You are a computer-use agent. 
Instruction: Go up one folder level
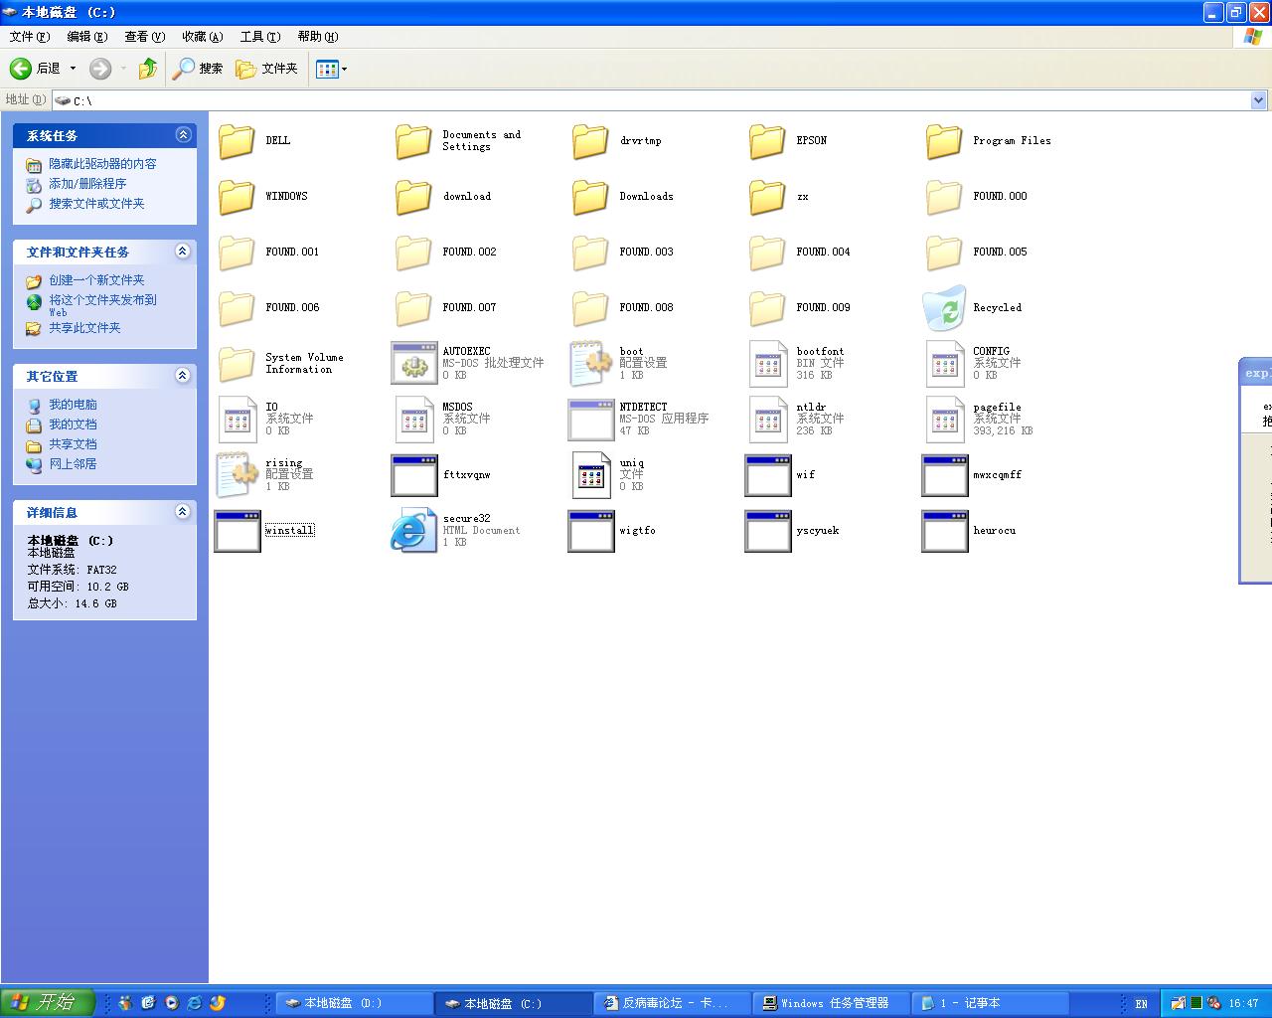[x=148, y=69]
